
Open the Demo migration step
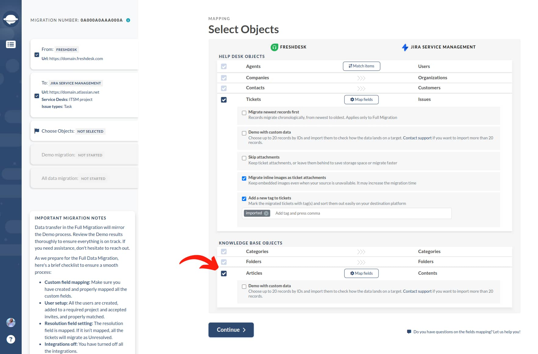click(84, 155)
